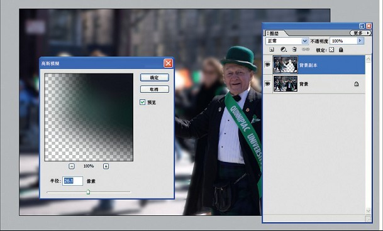Zoom out the blur preview with minus

[72, 166]
